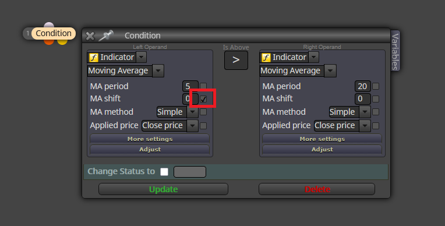This screenshot has width=445, height=226.
Task: Open More settings for left operand
Action: [x=150, y=139]
